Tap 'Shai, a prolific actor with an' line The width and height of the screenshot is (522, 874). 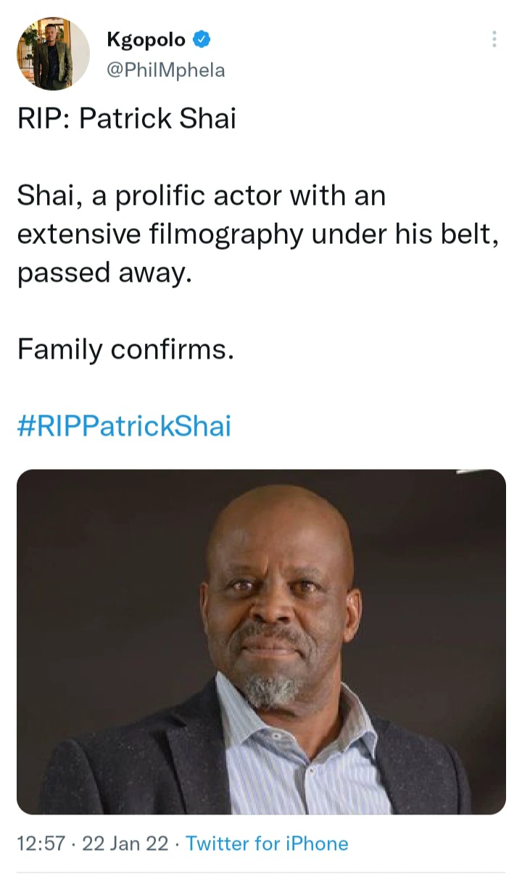(x=202, y=196)
